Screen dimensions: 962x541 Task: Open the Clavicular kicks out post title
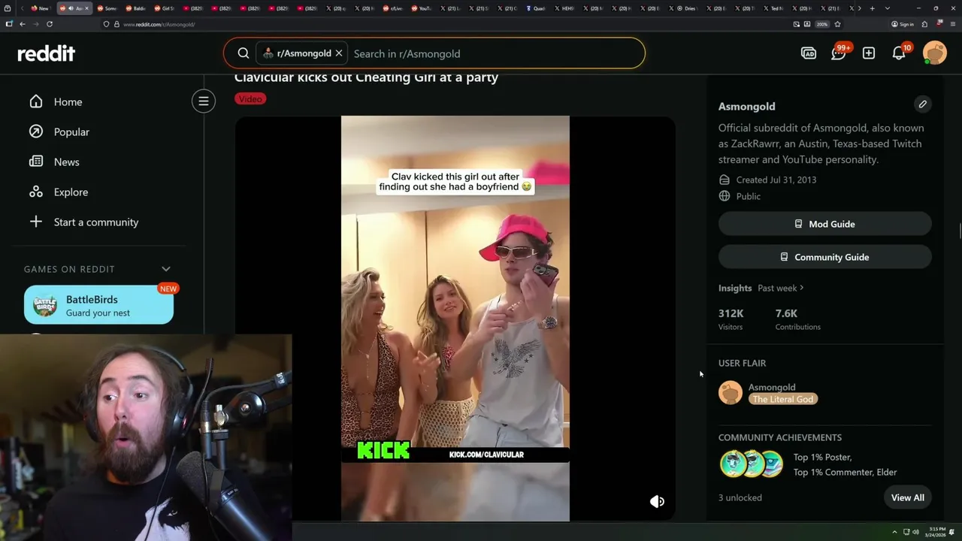(x=366, y=77)
